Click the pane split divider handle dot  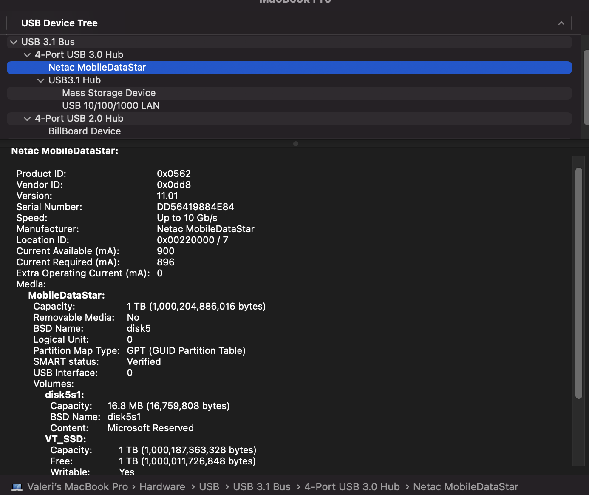[x=296, y=144]
